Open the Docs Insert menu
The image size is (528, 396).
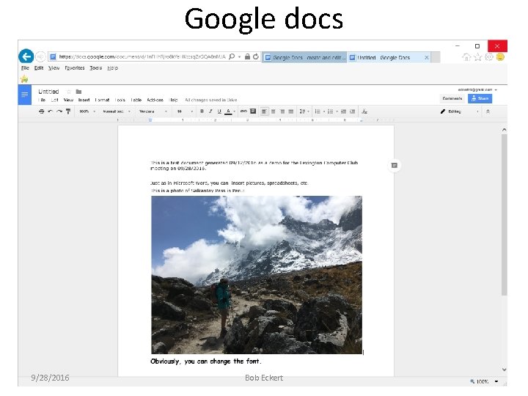click(x=84, y=100)
